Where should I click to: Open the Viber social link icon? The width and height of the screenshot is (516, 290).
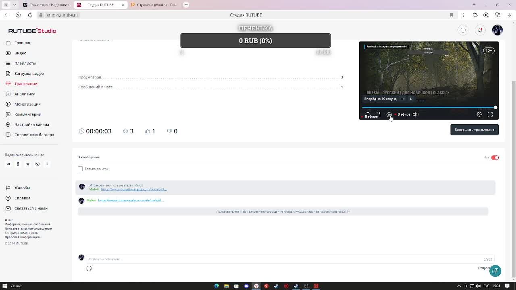[37, 164]
